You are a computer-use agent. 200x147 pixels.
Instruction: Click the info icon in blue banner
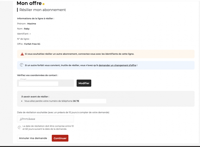(x=21, y=65)
